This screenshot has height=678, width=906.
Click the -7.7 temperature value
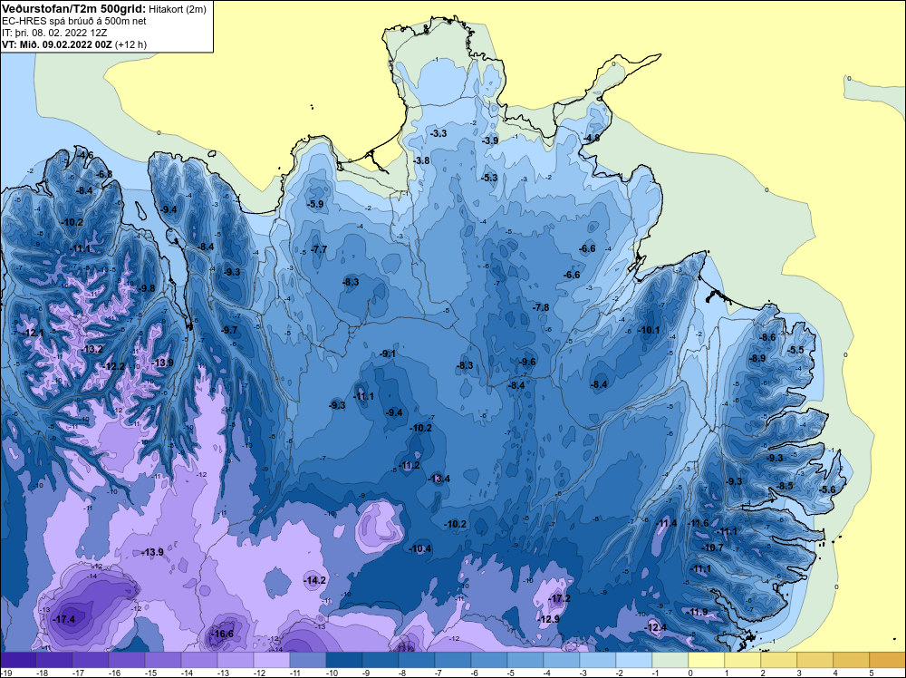point(318,249)
